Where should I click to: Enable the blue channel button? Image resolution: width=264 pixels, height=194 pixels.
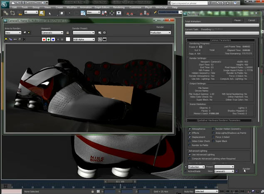[54, 39]
